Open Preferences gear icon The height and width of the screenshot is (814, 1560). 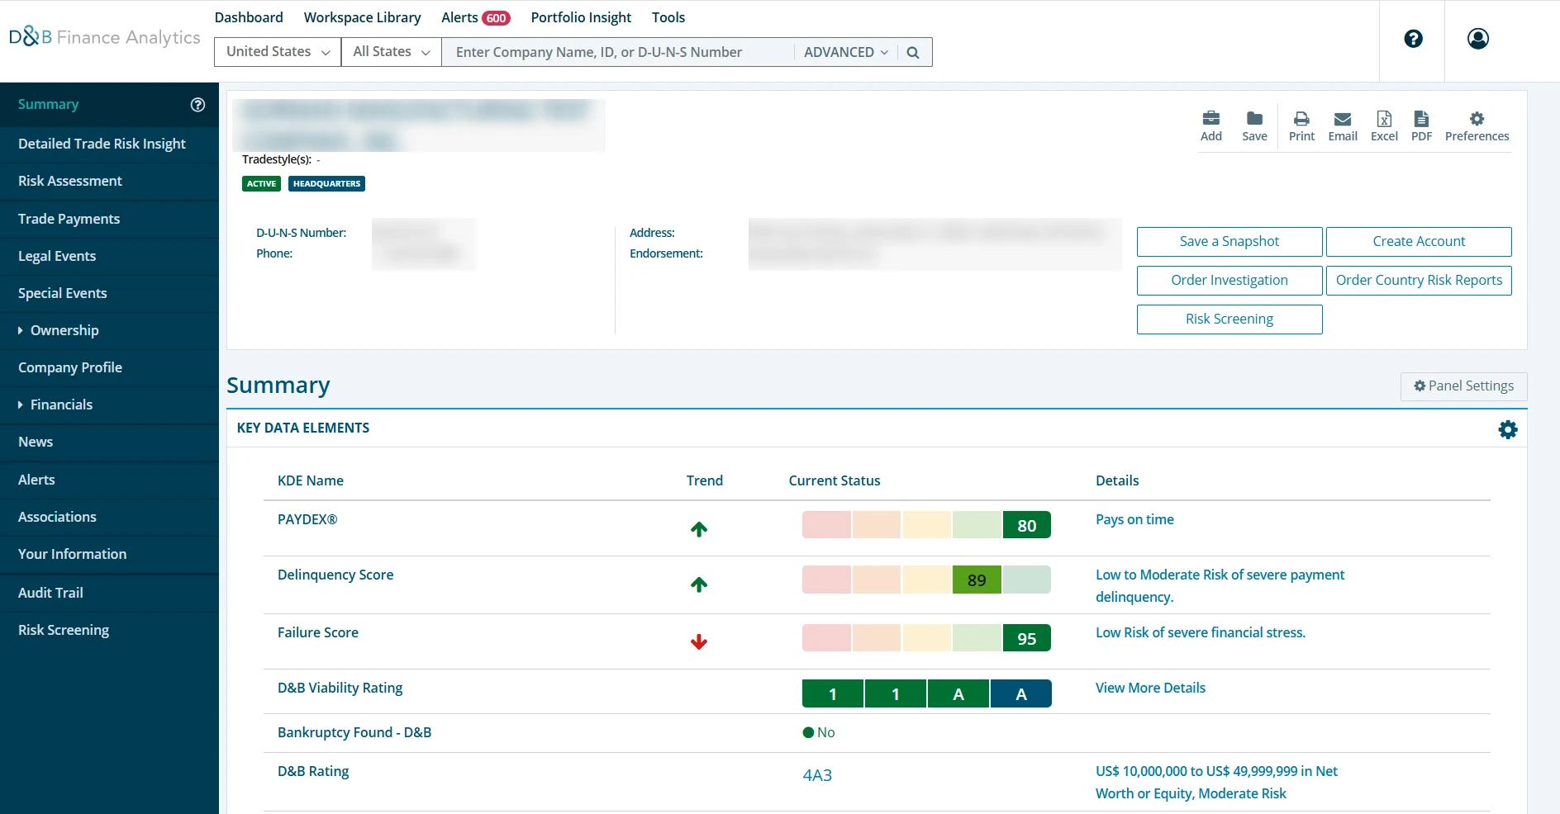tap(1476, 120)
